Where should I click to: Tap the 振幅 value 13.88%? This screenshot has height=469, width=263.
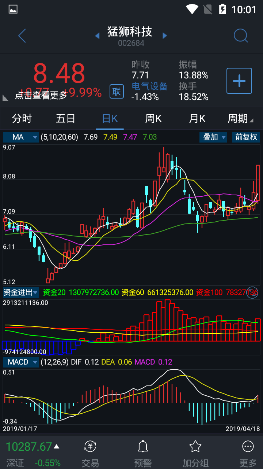click(194, 75)
